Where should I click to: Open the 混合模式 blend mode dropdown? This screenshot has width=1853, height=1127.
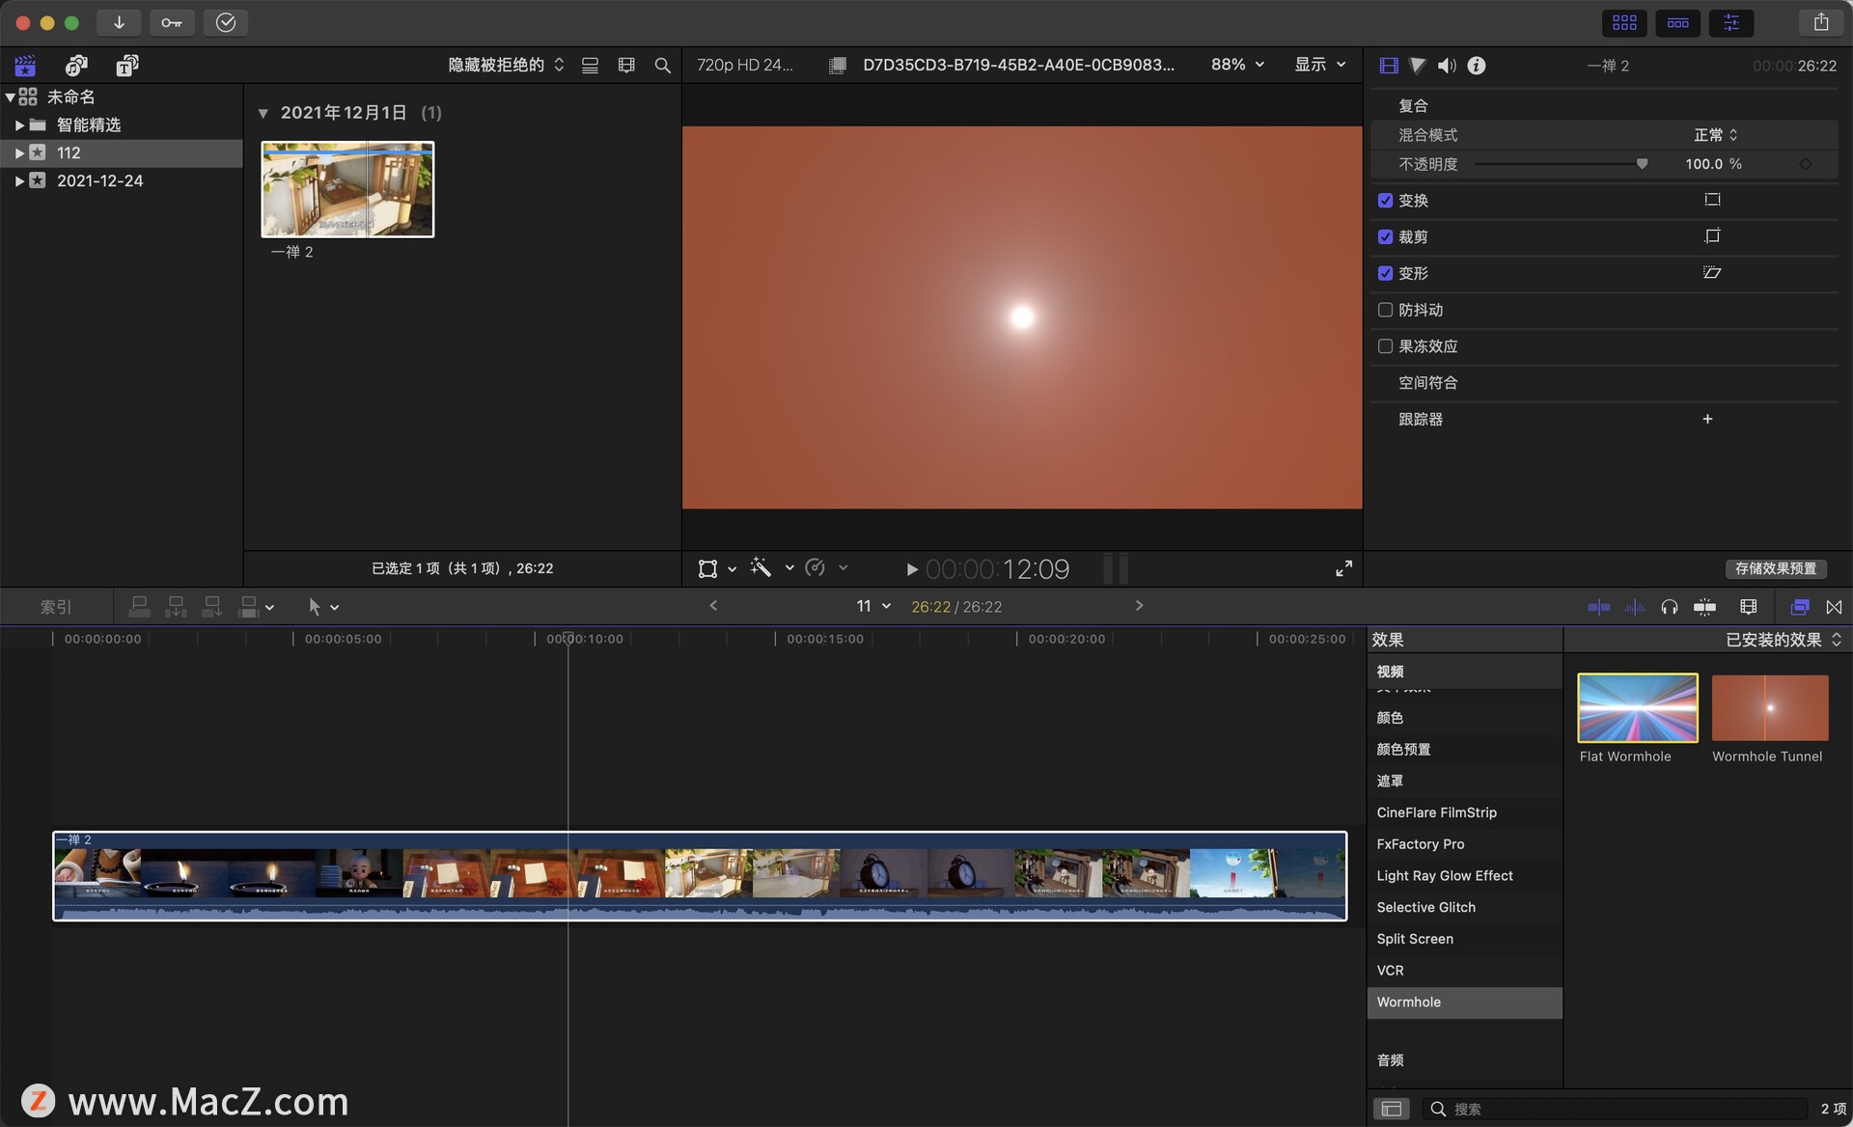click(1715, 135)
